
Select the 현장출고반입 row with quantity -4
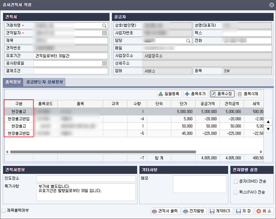pyautogui.click(x=134, y=119)
